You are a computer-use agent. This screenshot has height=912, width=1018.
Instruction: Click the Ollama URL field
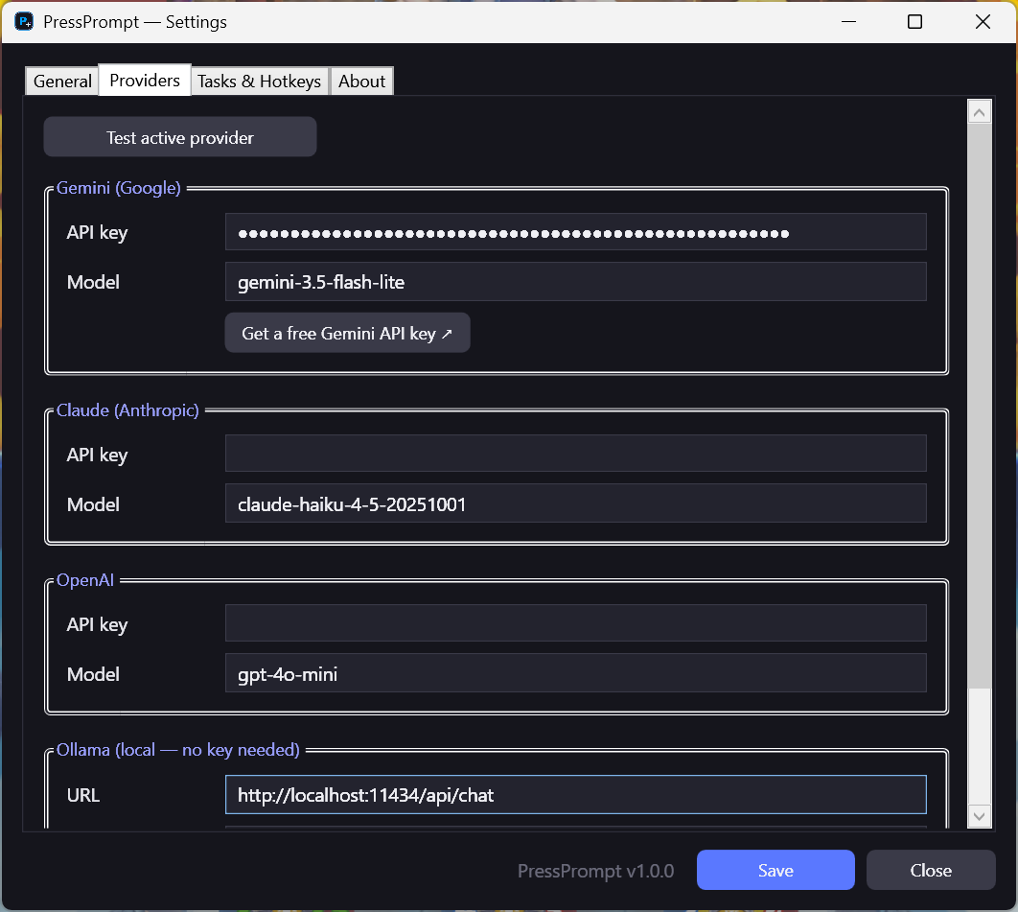pyautogui.click(x=575, y=794)
